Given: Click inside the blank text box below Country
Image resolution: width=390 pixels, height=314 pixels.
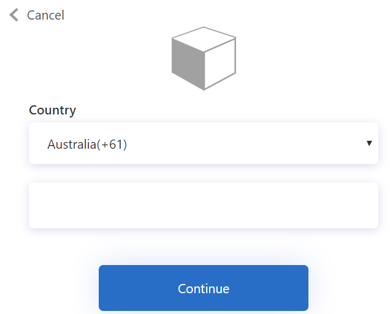Looking at the screenshot, I should point(203,205).
